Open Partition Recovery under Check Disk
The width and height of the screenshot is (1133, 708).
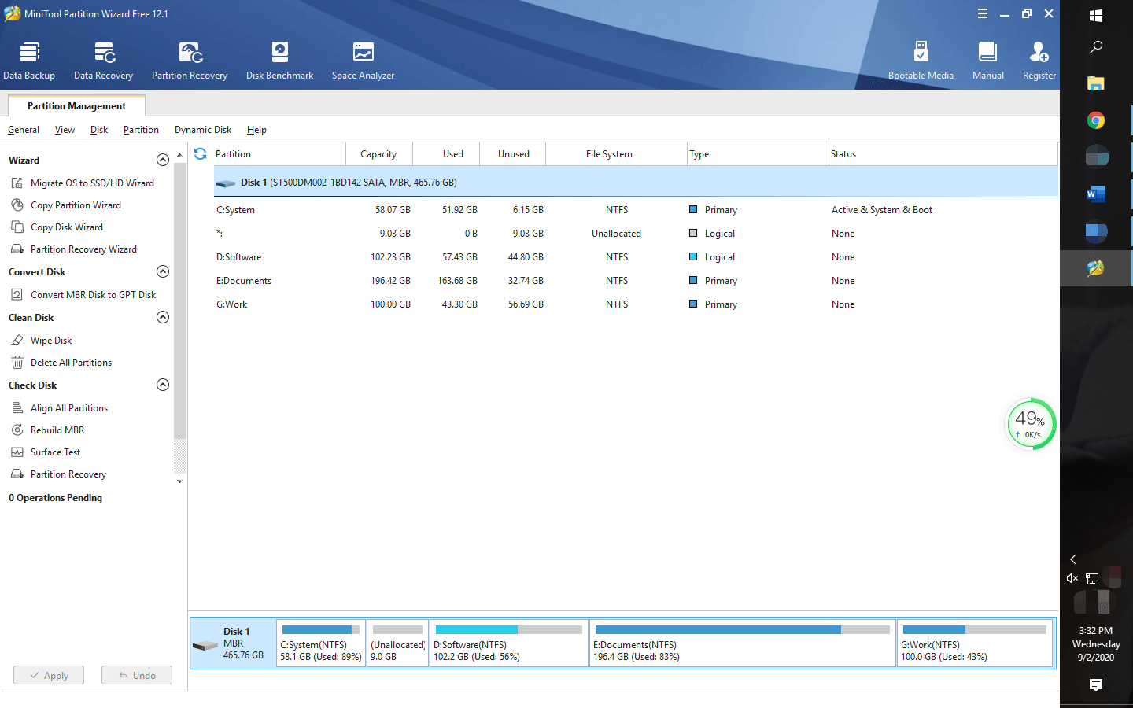click(68, 474)
